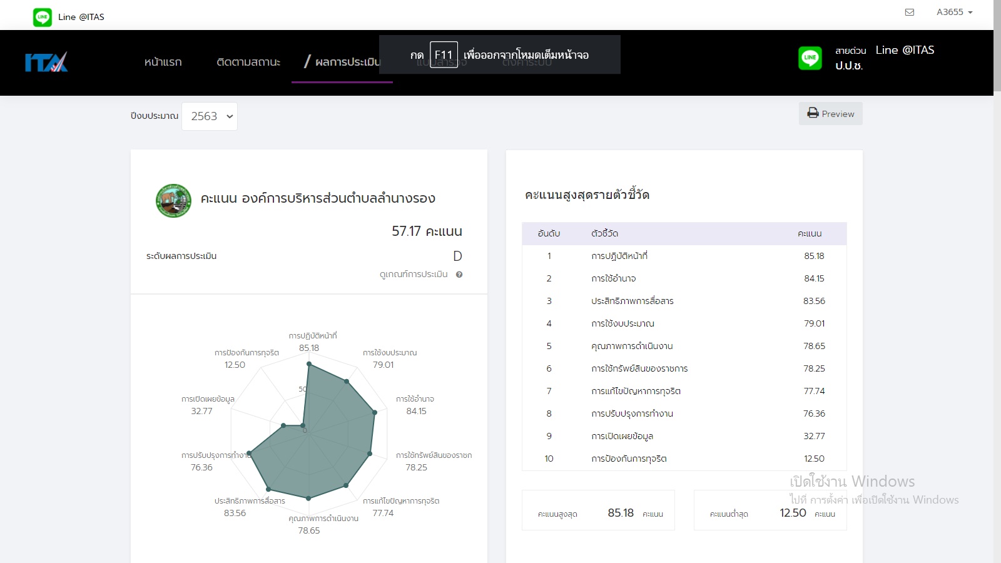Screen dimensions: 1001x563
Task: Select the การปรับปรุงการทำงาน table row
Action: click(684, 413)
